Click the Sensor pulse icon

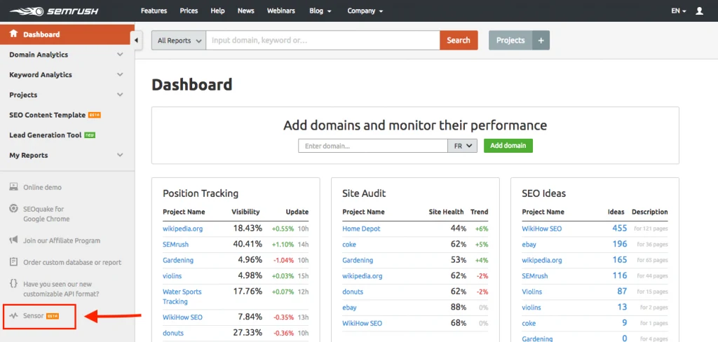[x=14, y=315]
